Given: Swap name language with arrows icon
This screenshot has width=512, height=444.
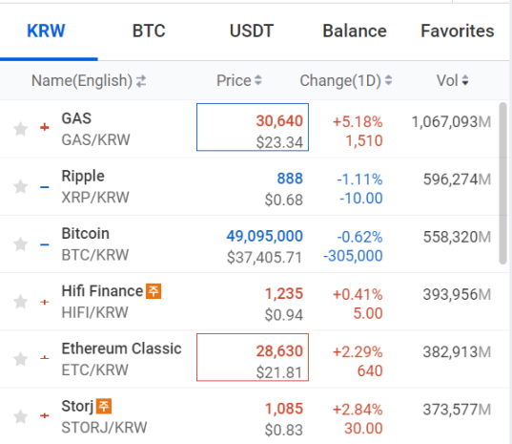Looking at the screenshot, I should tap(141, 81).
